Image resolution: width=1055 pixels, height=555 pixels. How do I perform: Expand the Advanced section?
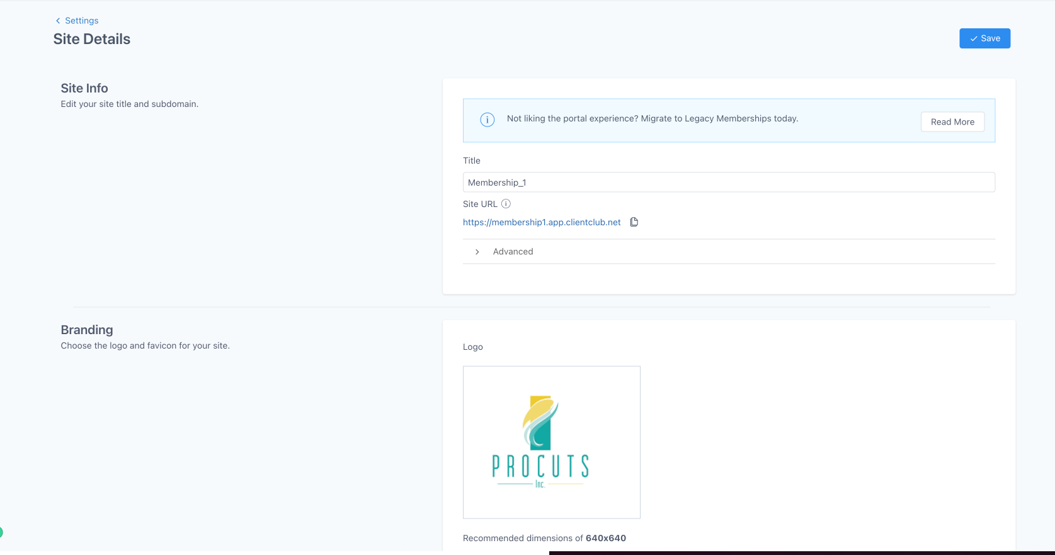pos(729,252)
